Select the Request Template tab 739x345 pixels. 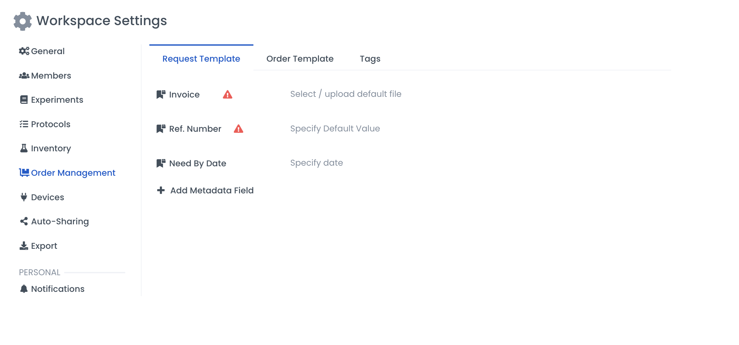(201, 59)
